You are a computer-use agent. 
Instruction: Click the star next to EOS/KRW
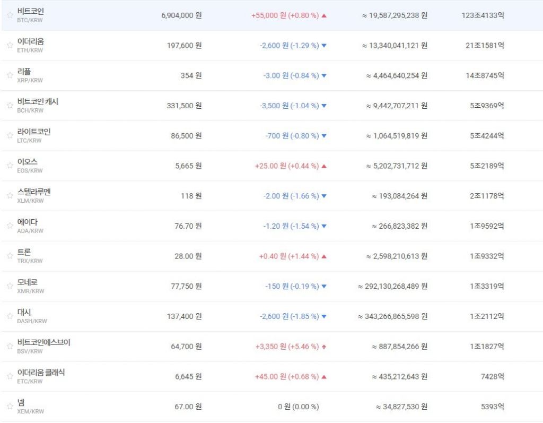(10, 166)
